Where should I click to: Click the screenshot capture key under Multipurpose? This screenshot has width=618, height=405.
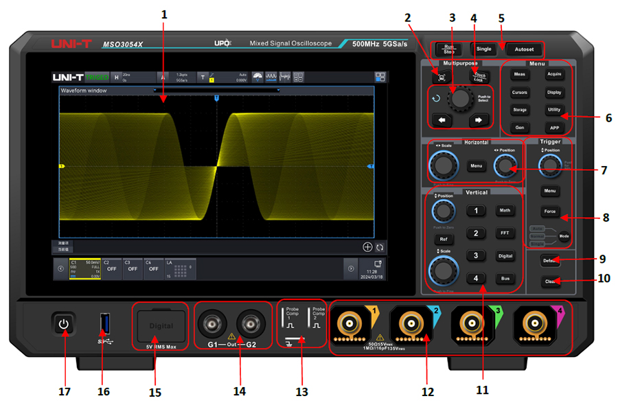click(442, 77)
